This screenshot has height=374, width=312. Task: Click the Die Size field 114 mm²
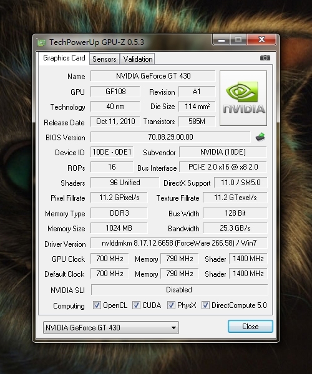pyautogui.click(x=197, y=107)
